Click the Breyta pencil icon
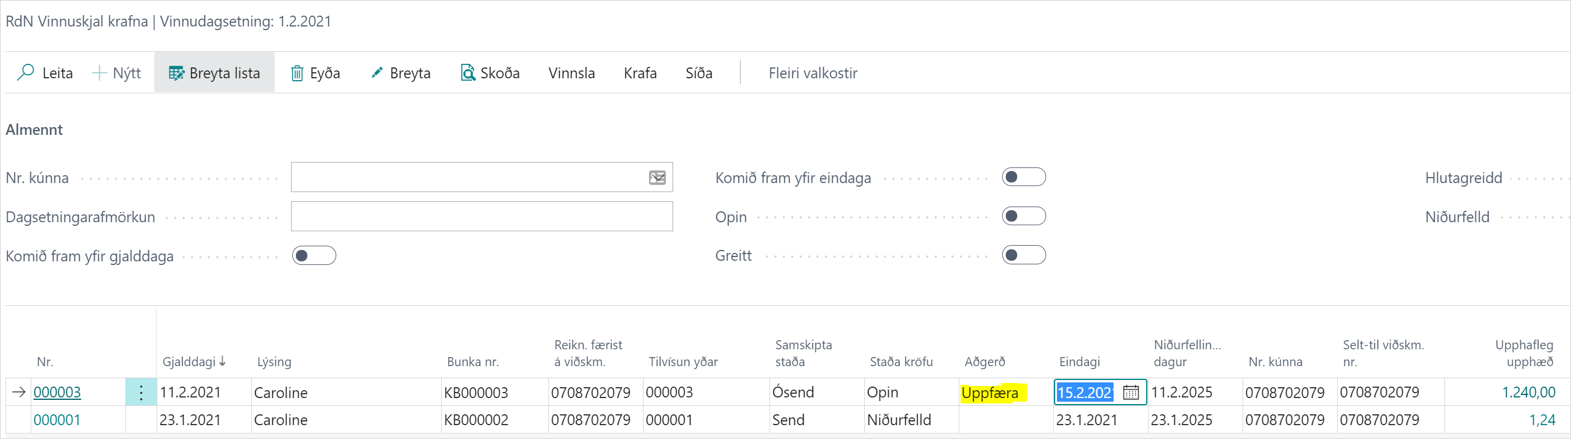 377,72
